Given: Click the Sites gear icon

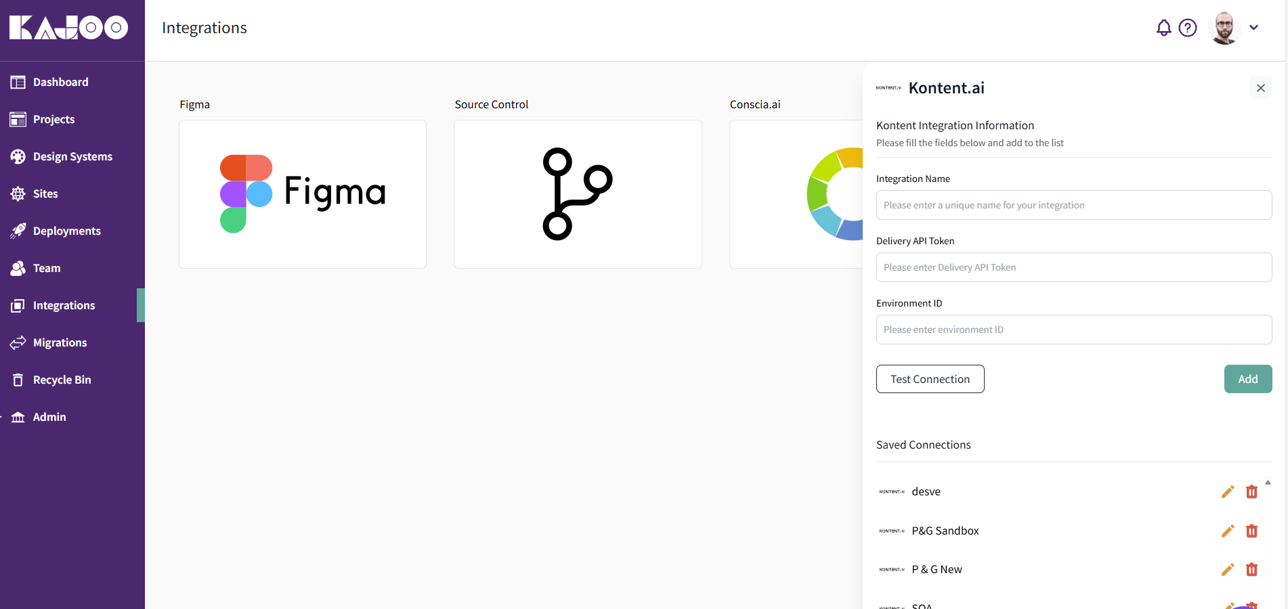Looking at the screenshot, I should point(18,194).
